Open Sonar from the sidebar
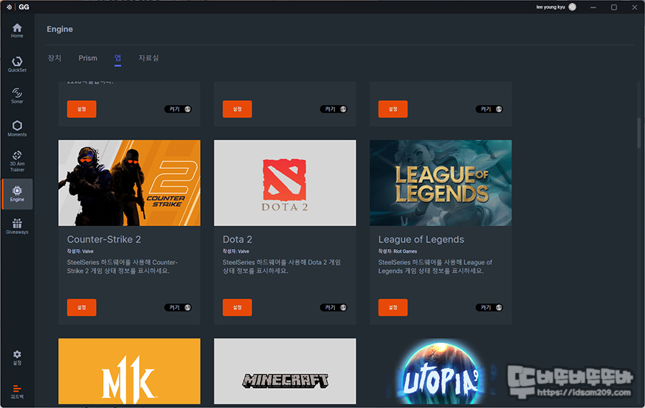 point(17,96)
